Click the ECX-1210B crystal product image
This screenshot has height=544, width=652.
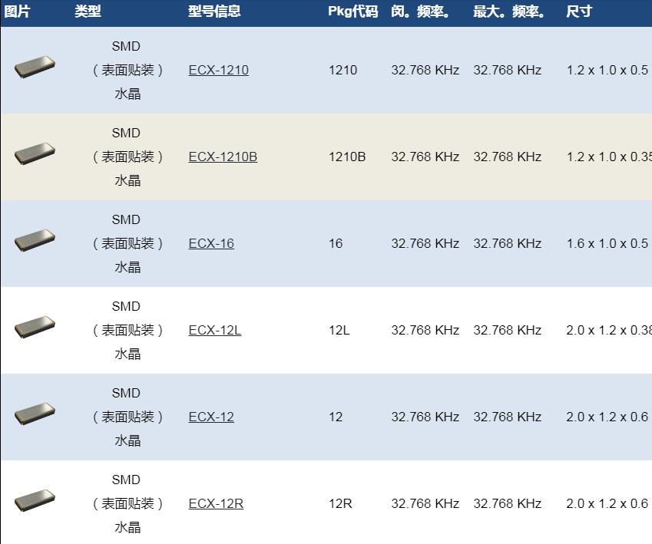tap(35, 153)
